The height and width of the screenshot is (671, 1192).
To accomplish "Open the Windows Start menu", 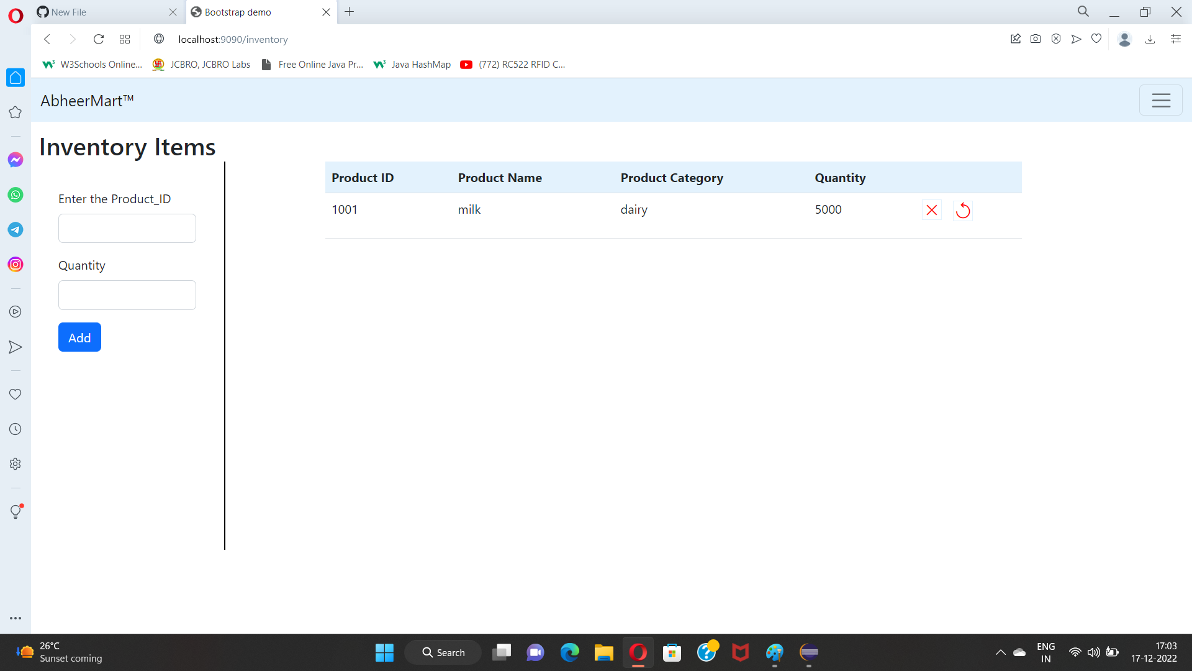I will [384, 652].
